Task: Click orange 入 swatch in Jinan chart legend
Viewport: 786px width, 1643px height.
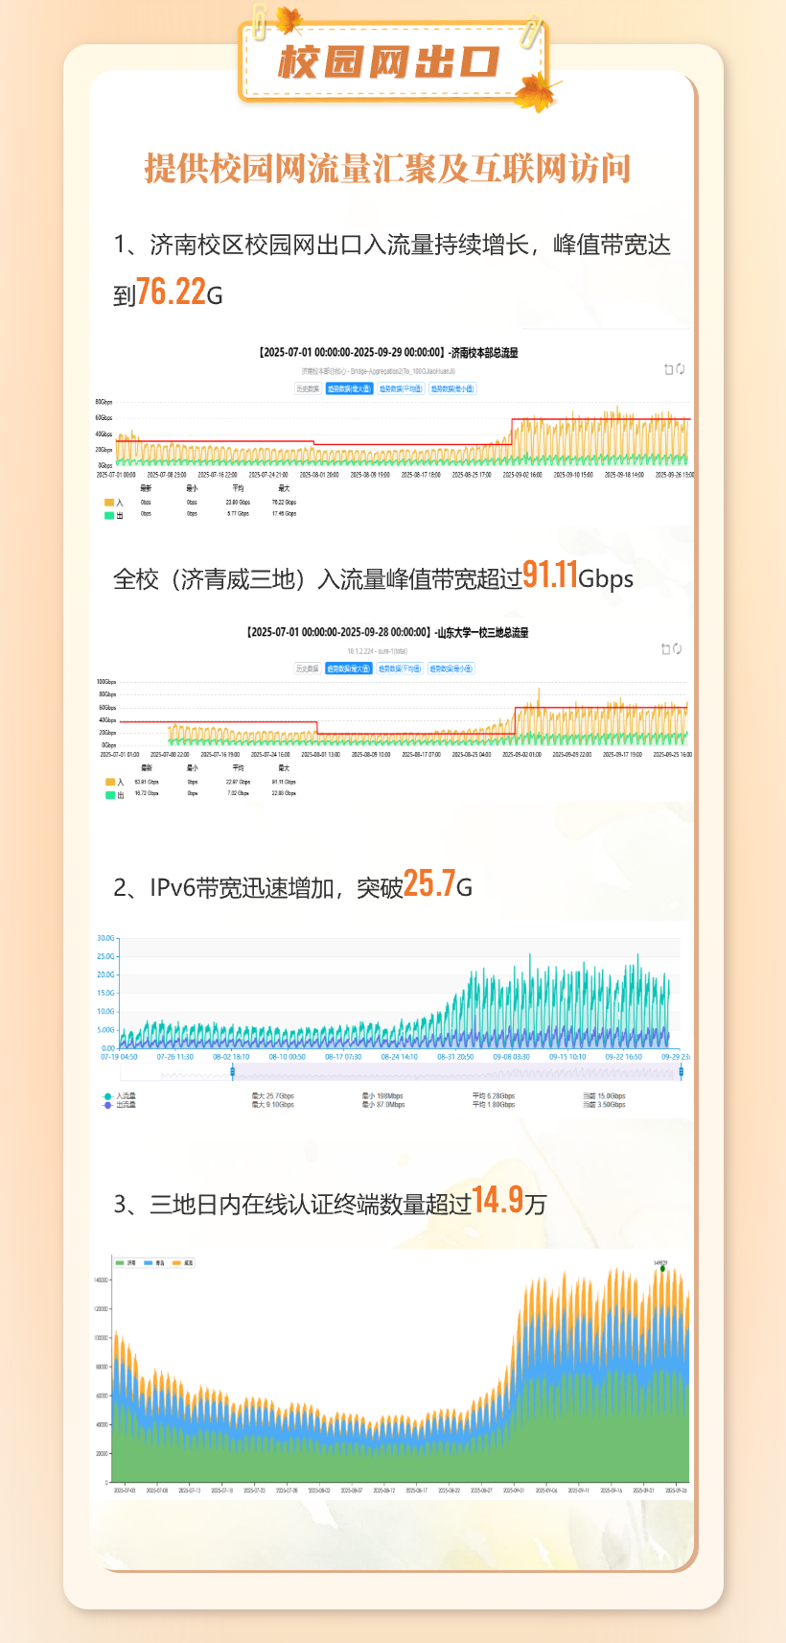Action: click(109, 503)
